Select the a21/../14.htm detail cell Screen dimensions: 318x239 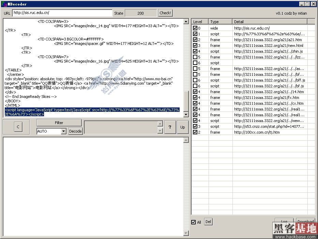270,92
